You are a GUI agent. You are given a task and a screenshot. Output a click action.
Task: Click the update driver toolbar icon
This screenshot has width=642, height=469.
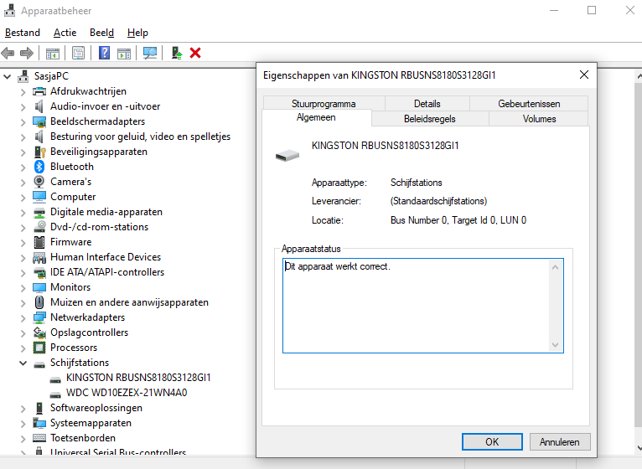point(177,53)
